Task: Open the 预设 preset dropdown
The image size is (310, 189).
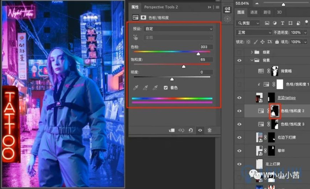Action: point(179,29)
